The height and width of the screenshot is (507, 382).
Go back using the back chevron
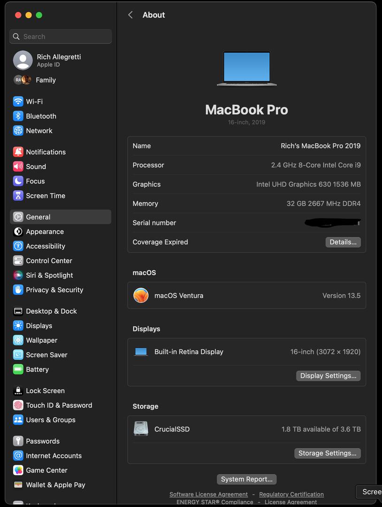(130, 15)
